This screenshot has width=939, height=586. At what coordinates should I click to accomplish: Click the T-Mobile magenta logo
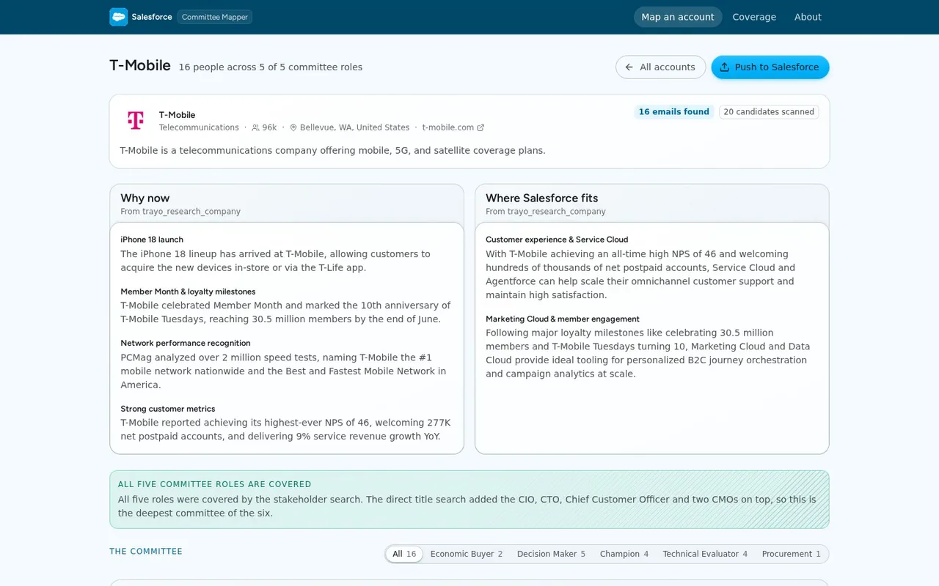click(136, 120)
